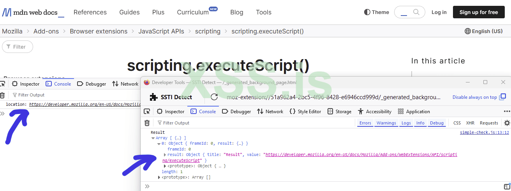Expand the Array prototype node
The image size is (511, 191).
159,177
